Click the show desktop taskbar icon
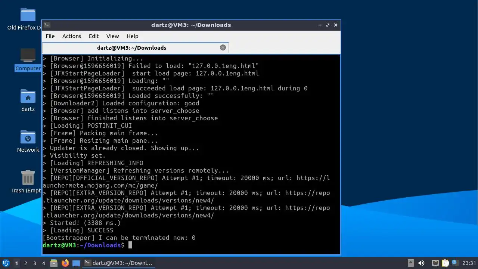Screen dimensions: 478x269 76,263
